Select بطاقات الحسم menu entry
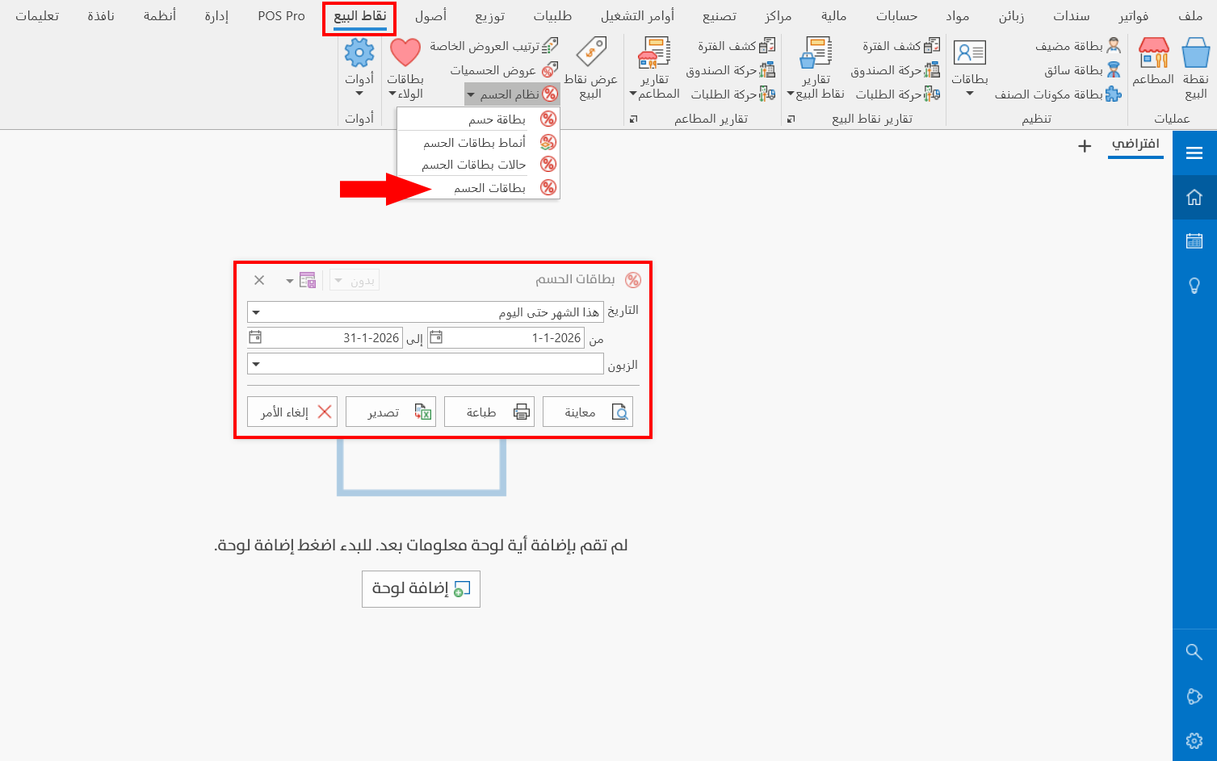Viewport: 1217px width, 761px height. pos(479,188)
